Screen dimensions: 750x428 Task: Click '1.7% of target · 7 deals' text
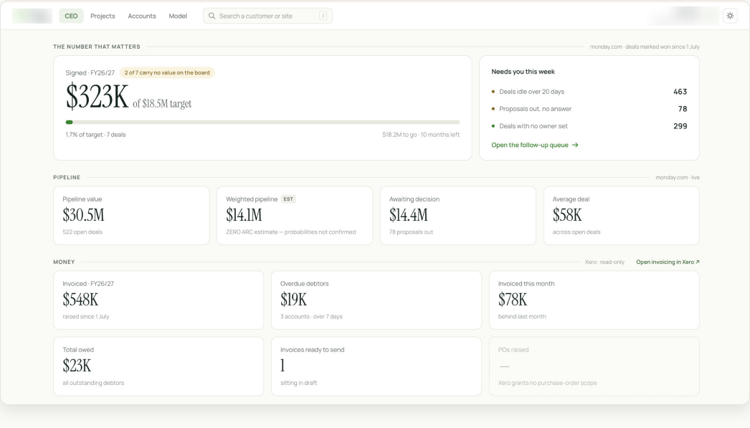tap(95, 135)
